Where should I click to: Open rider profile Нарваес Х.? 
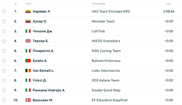tap(42, 11)
